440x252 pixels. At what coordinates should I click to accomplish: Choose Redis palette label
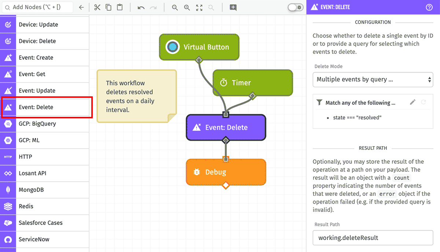click(26, 206)
